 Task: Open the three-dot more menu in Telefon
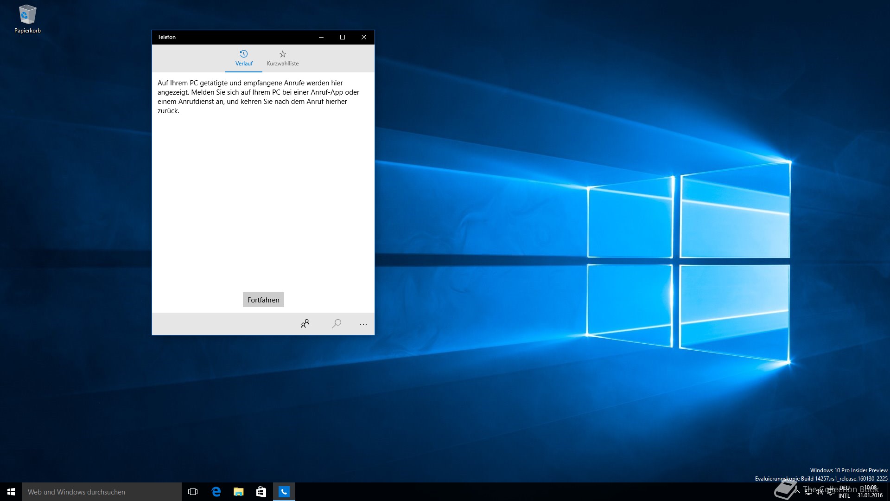tap(363, 324)
